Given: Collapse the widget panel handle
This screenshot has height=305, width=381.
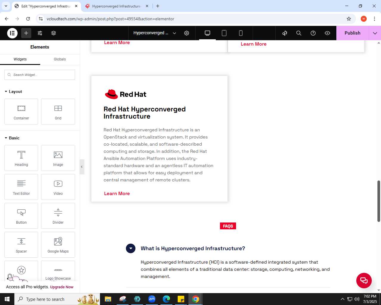Looking at the screenshot, I should [82, 167].
